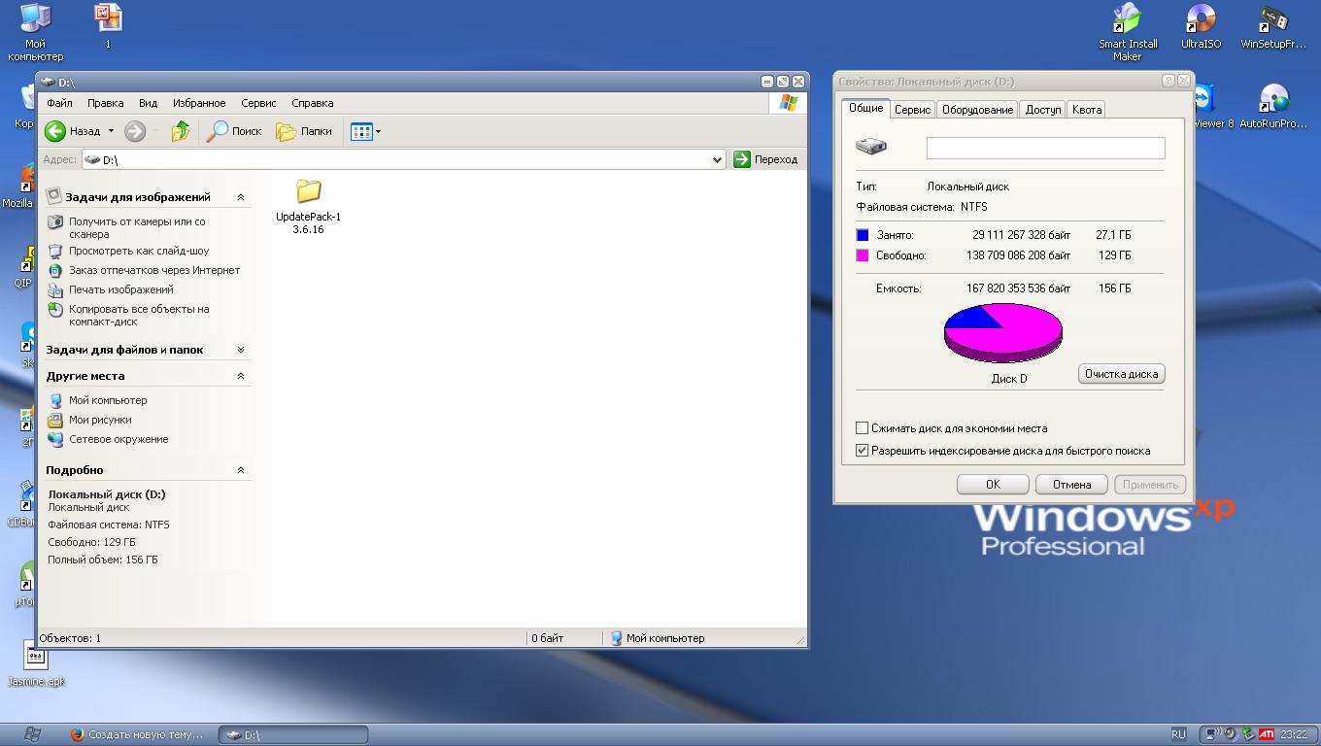The height and width of the screenshot is (746, 1321).
Task: Switch to the Доступ tab
Action: [1043, 110]
